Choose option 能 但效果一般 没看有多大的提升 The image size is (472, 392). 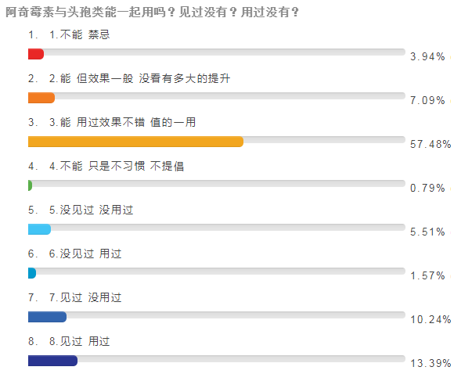pyautogui.click(x=139, y=78)
